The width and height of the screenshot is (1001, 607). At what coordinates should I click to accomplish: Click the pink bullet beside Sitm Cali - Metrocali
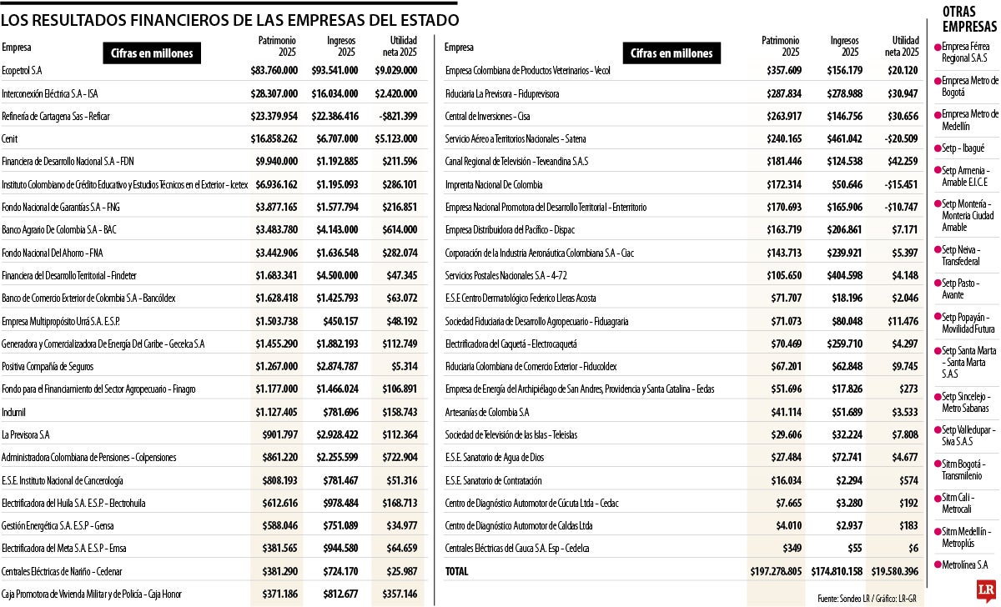pos(938,498)
